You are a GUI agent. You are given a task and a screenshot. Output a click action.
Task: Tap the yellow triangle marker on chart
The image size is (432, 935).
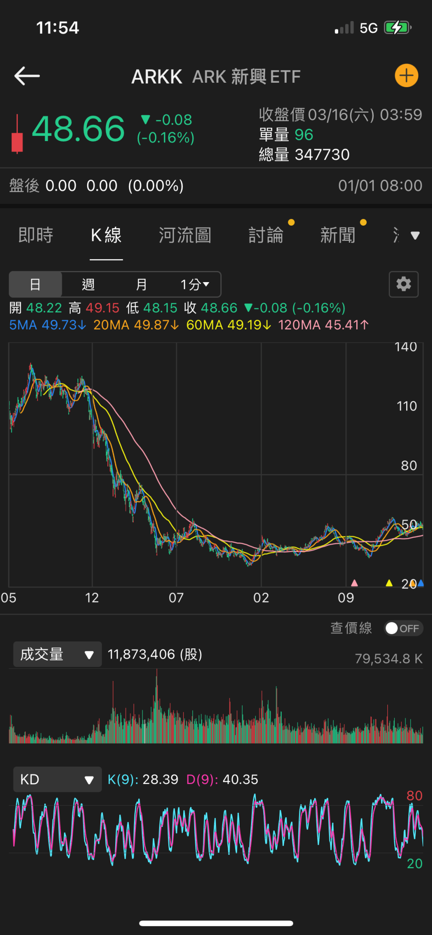pos(389,583)
